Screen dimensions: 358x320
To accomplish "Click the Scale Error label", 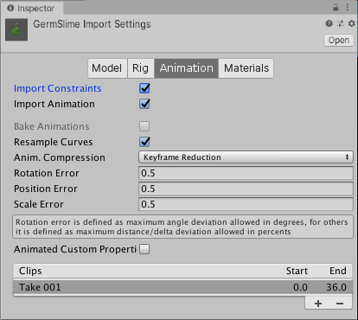I will point(39,204).
